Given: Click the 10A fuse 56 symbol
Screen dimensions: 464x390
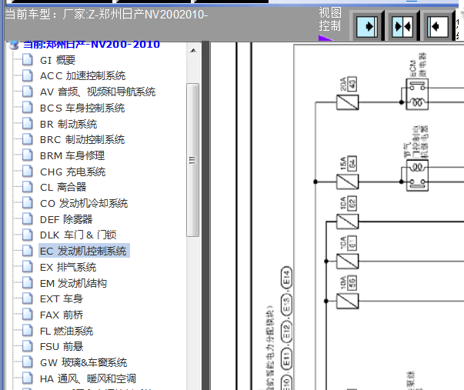Looking at the screenshot, I should (x=347, y=301).
